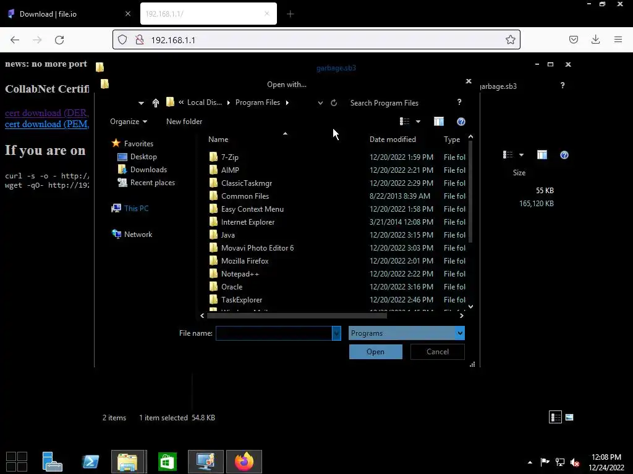Go up one folder level

coord(155,103)
